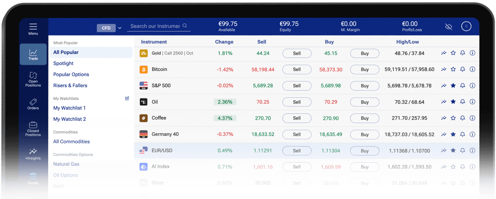Unfavorite the S&P 500 star
Screen dimensions: 496x199
point(453,86)
